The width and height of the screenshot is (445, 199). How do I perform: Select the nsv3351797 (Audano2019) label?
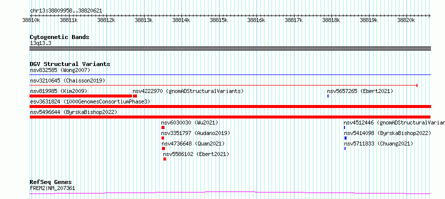[x=195, y=133]
